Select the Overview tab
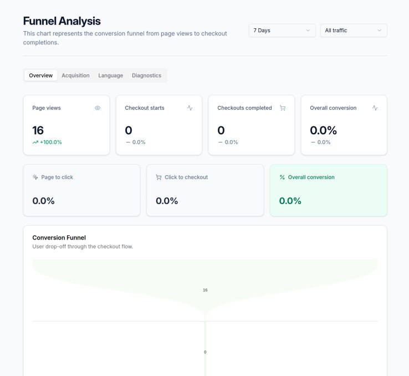 (x=41, y=75)
